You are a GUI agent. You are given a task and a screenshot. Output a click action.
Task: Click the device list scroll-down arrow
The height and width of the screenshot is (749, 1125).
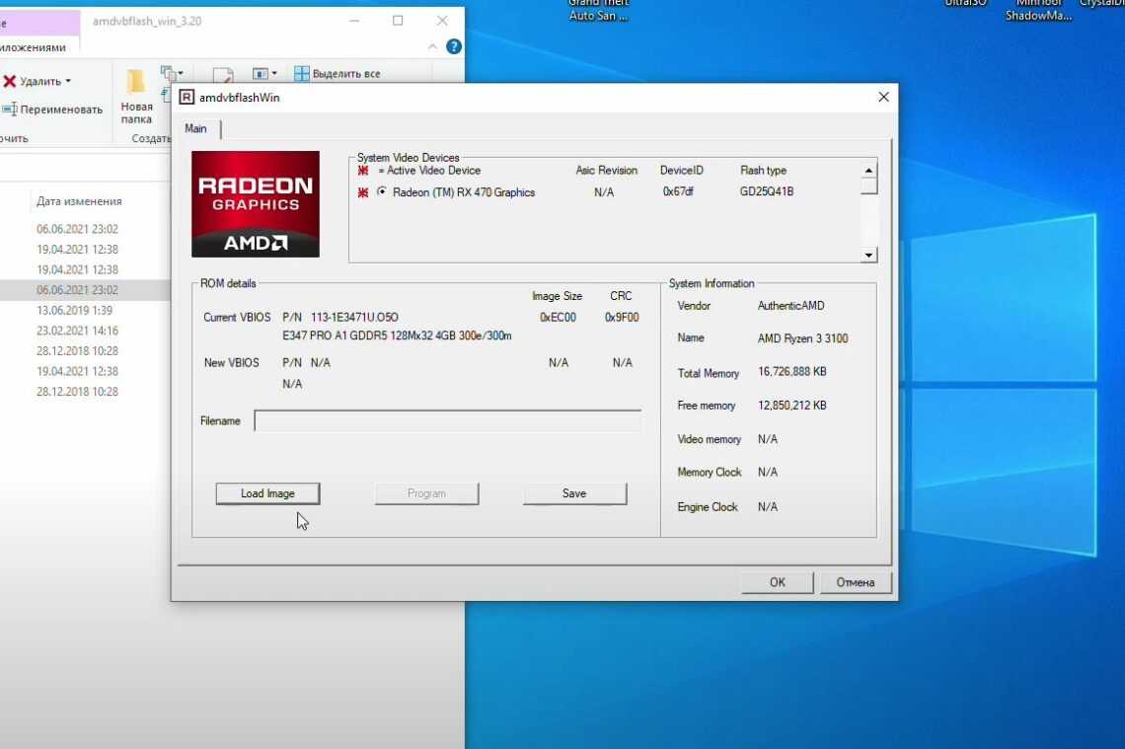click(x=868, y=255)
